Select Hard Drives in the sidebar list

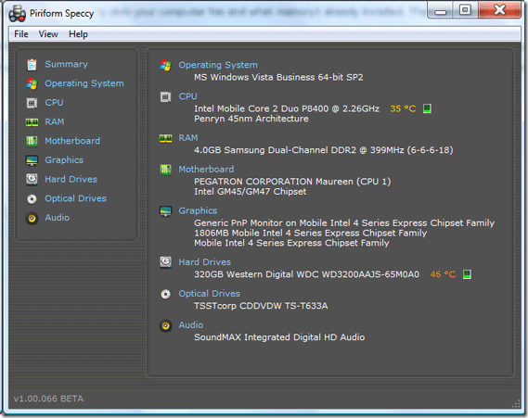[x=71, y=179]
